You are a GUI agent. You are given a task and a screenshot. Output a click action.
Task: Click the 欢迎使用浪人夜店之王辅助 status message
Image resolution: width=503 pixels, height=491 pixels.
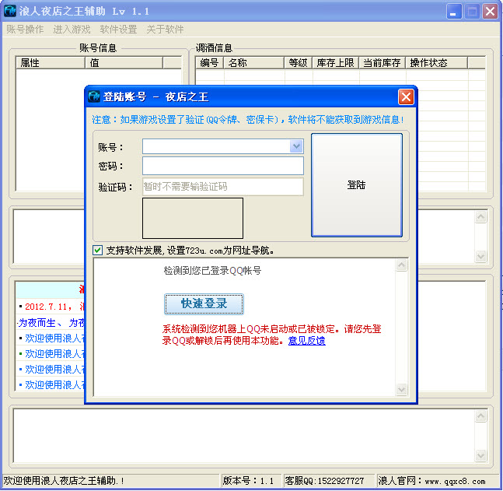click(x=64, y=480)
